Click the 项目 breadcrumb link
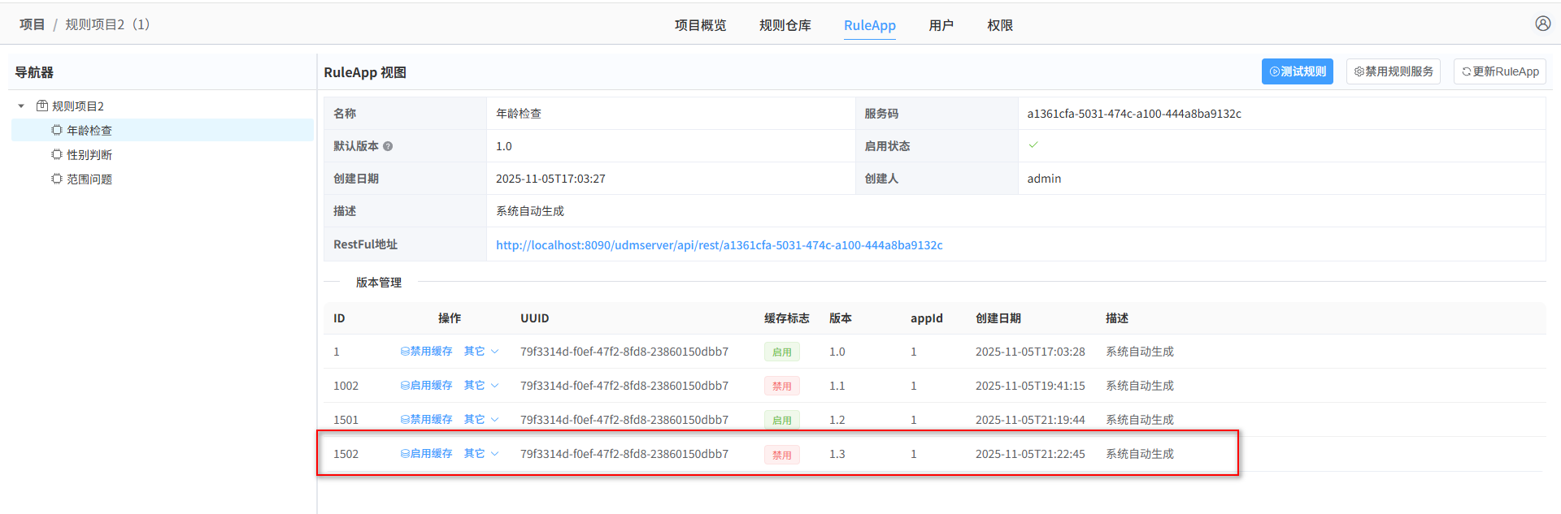 tap(32, 24)
